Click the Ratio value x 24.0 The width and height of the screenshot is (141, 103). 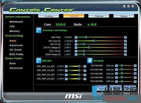[92, 24]
